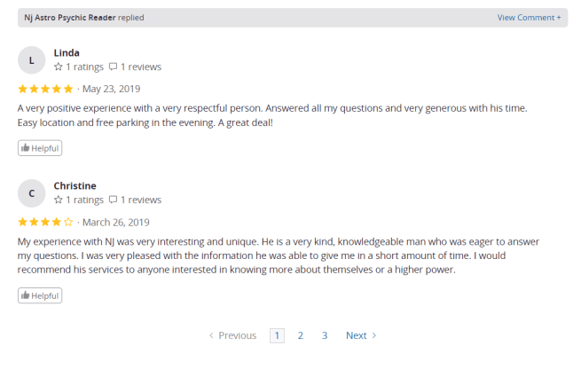Go to the Next reviews page

357,335
